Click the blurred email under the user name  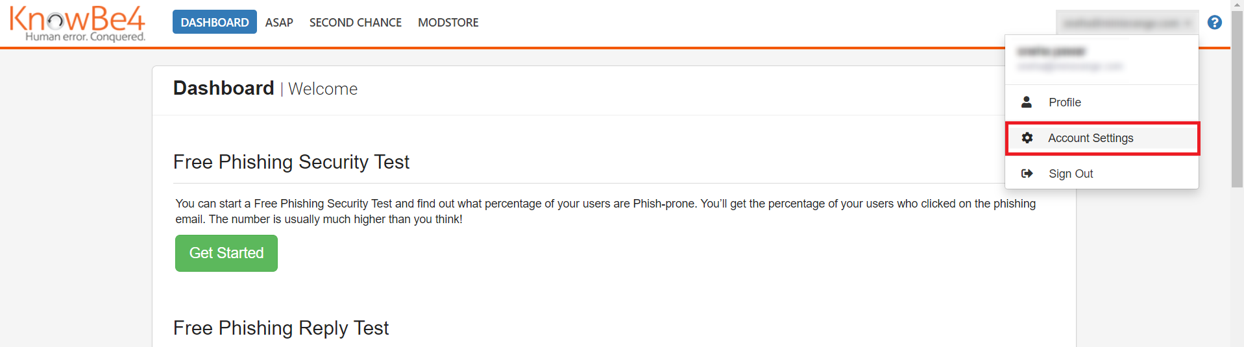coord(1069,66)
